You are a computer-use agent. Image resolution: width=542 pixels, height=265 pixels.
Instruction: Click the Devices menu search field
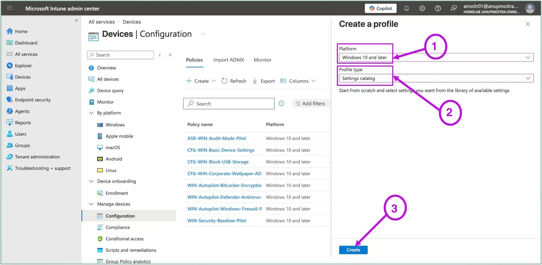click(120, 55)
